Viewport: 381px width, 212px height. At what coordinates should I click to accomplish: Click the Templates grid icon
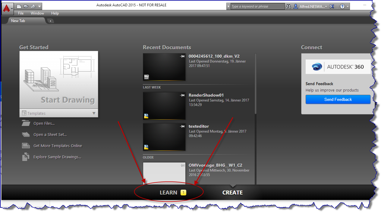pos(24,113)
